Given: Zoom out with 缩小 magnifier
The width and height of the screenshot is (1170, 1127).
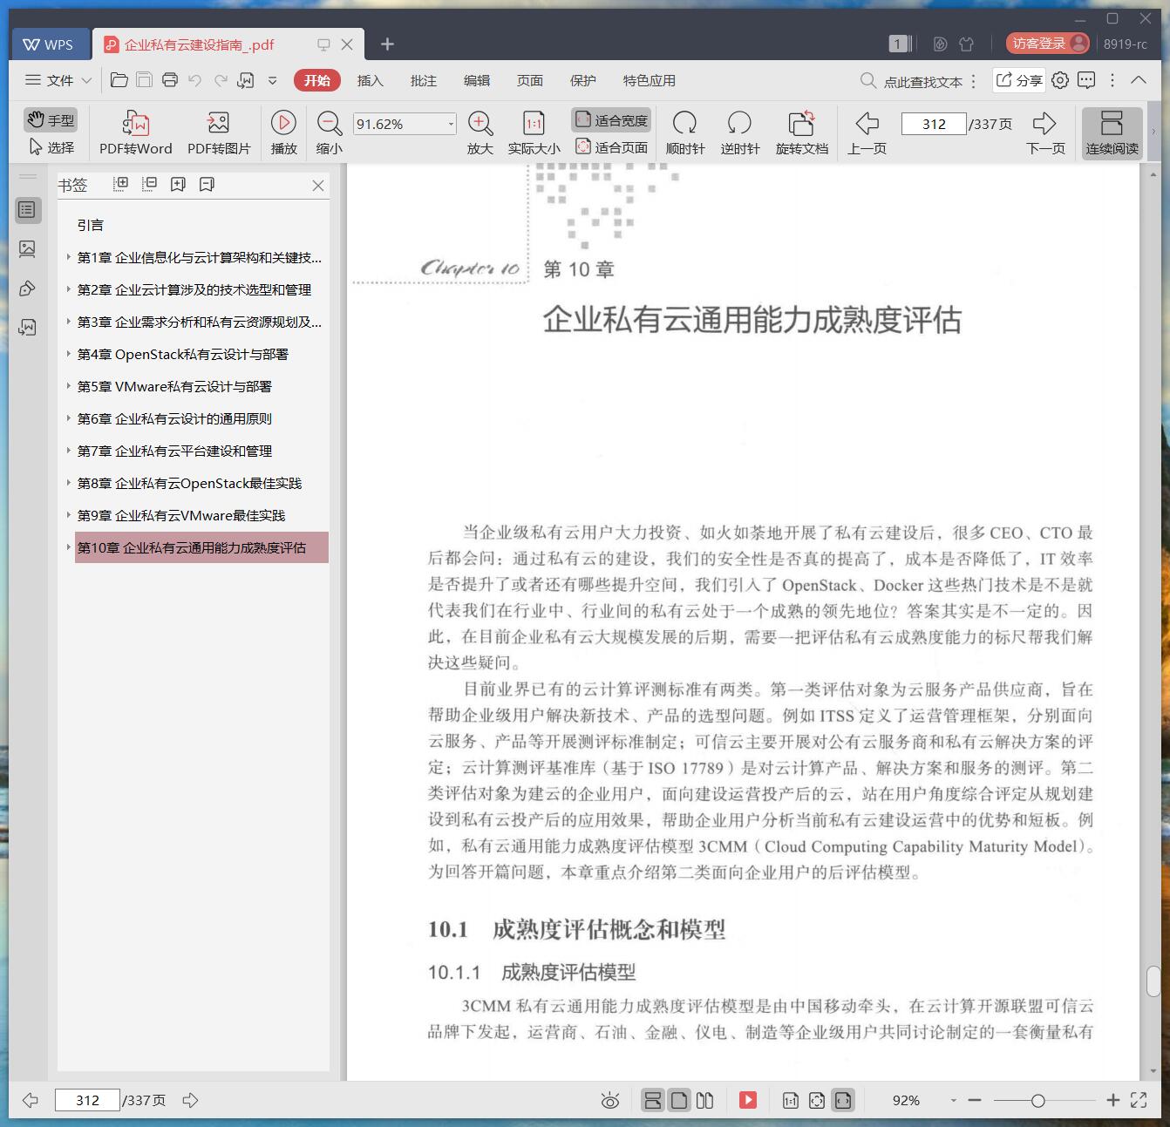Looking at the screenshot, I should pos(329,133).
